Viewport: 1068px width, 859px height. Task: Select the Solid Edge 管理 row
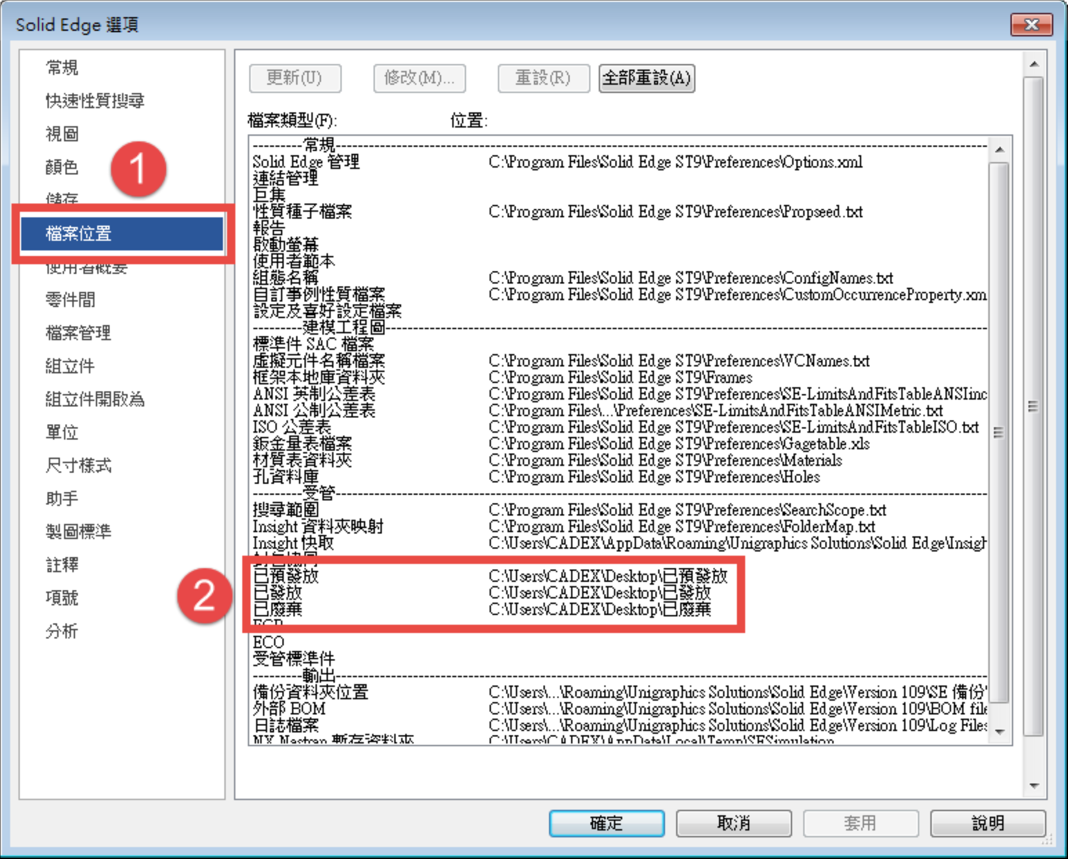[619, 162]
